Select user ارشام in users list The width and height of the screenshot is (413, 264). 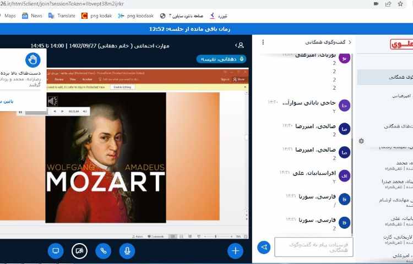396,202
